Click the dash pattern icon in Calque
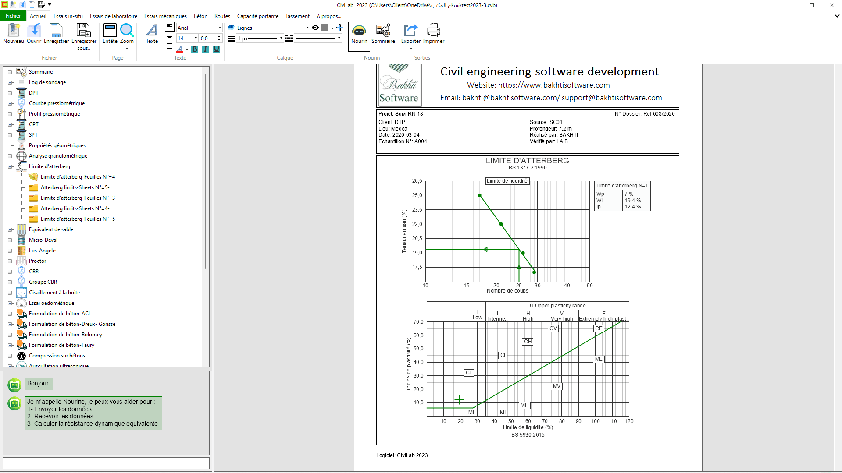Viewport: 842px width, 473px height. [289, 38]
